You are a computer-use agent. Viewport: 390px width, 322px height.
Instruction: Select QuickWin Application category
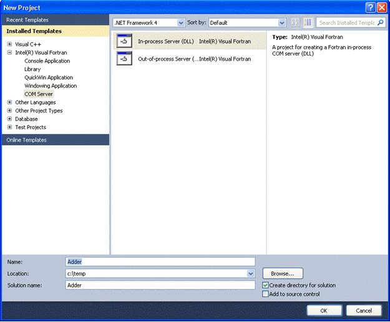click(x=49, y=77)
